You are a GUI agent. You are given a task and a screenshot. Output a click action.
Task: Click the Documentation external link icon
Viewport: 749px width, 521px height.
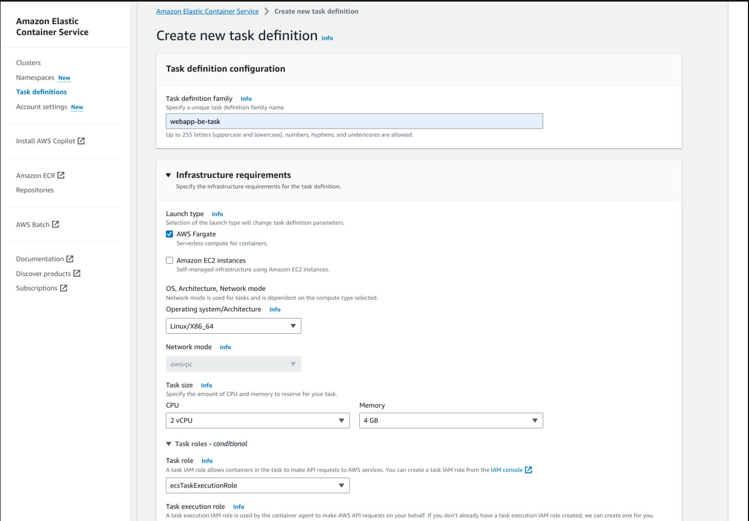coord(70,259)
